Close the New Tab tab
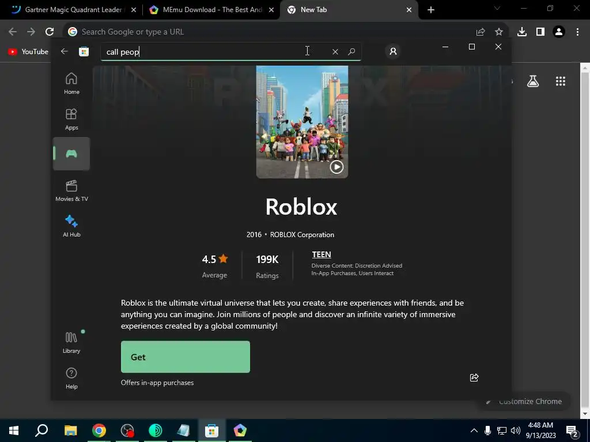Viewport: 590px width, 442px height. pyautogui.click(x=409, y=10)
